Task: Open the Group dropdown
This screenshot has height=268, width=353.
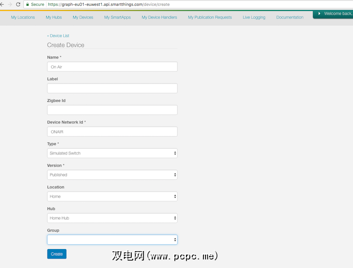Action: point(112,240)
